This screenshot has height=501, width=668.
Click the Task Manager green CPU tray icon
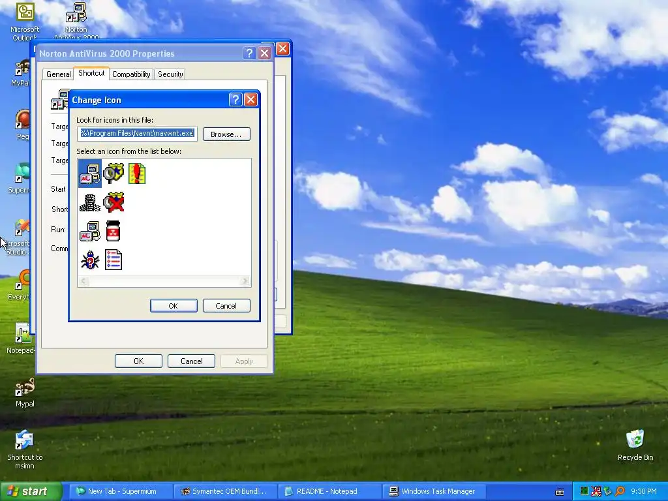(x=584, y=491)
